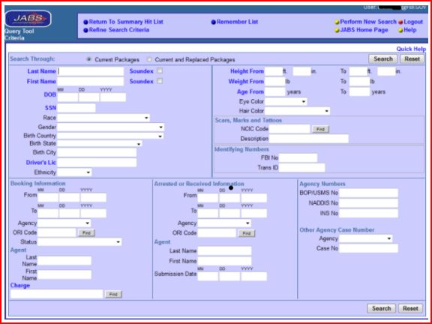Click the bottom Reset button
The image size is (432, 324).
410,308
